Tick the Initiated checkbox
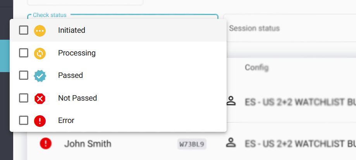 24,30
